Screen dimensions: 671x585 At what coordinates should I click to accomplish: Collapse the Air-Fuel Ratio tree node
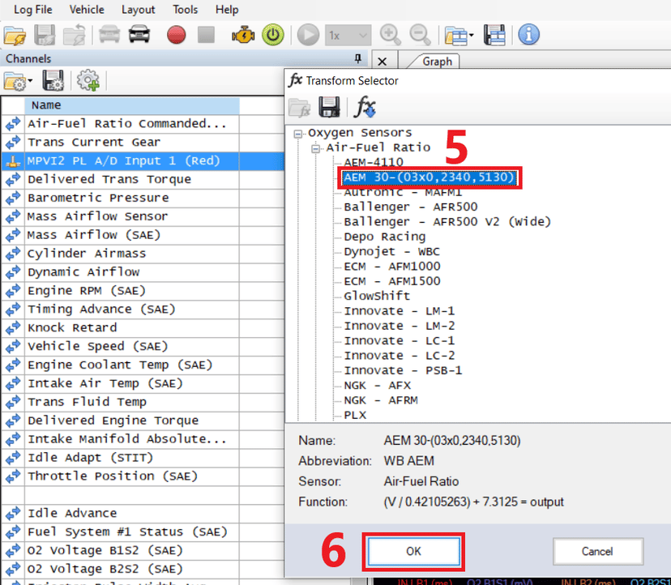(316, 149)
